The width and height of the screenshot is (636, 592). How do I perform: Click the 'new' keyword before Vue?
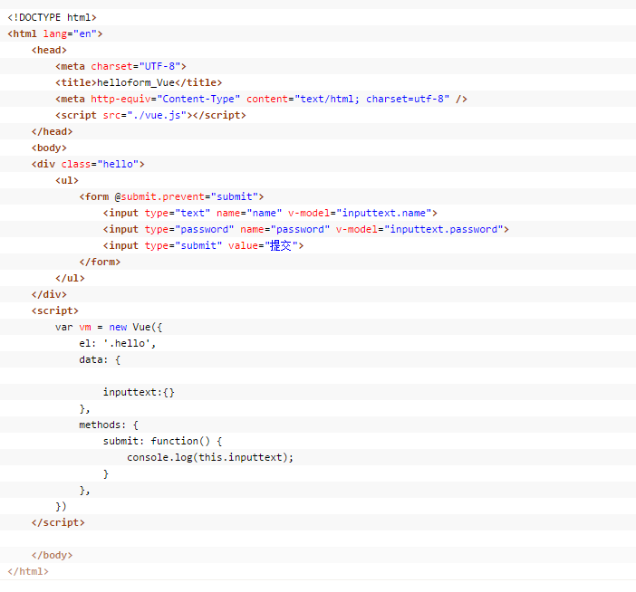tap(118, 327)
